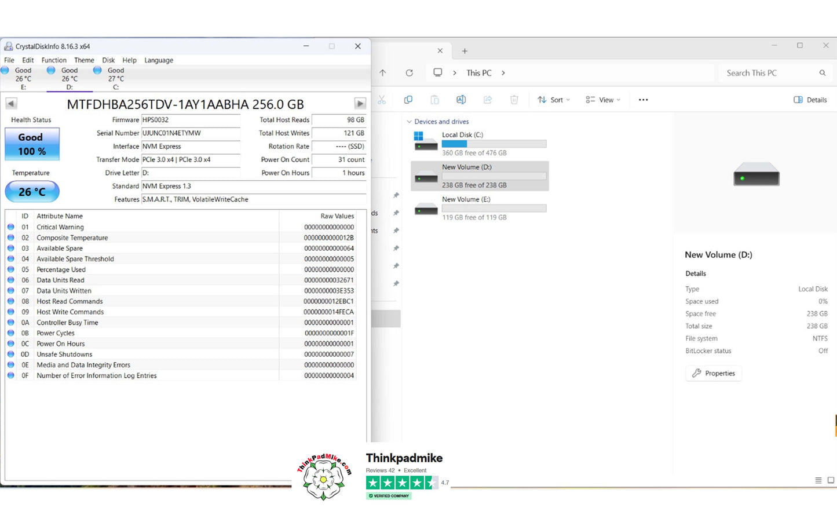Go to previous disk with left arrow
The image size is (837, 526).
coord(11,104)
